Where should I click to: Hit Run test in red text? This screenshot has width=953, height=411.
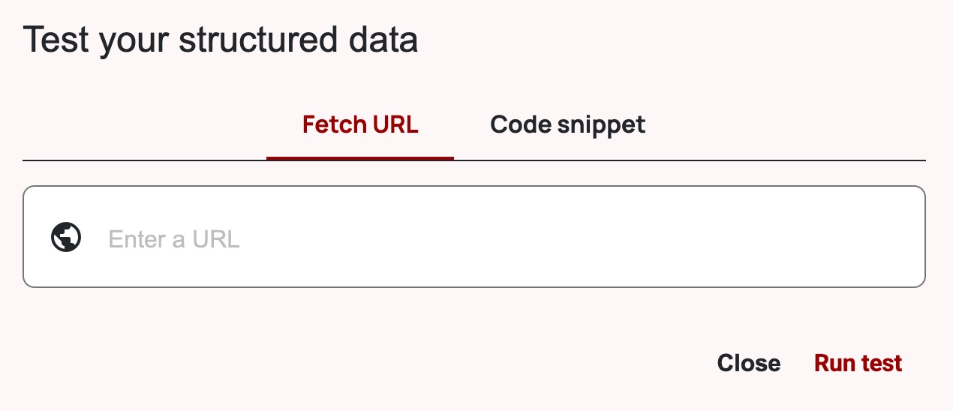point(858,363)
